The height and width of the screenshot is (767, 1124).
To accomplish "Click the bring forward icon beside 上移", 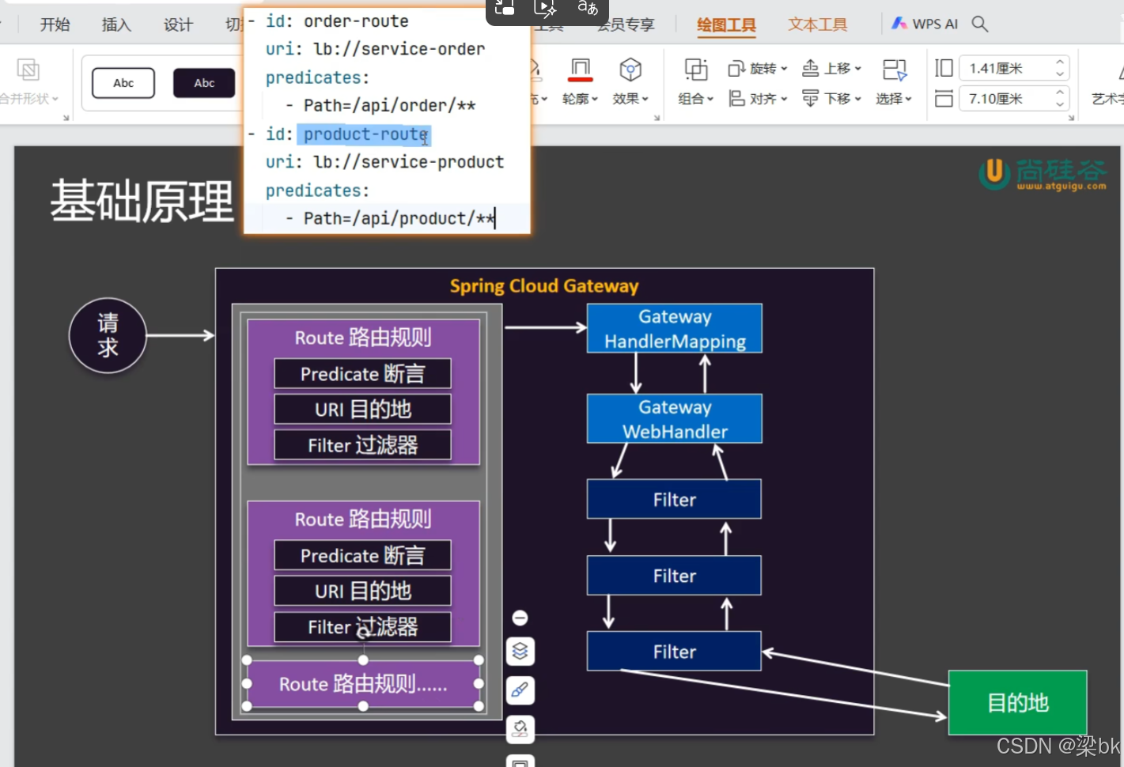I will pyautogui.click(x=811, y=69).
